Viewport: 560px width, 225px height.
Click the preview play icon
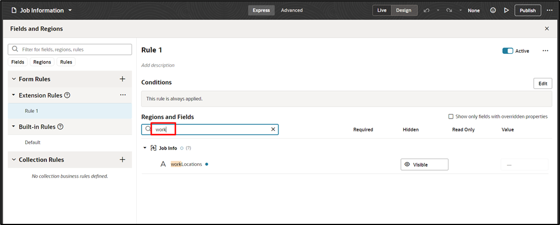[x=506, y=10]
